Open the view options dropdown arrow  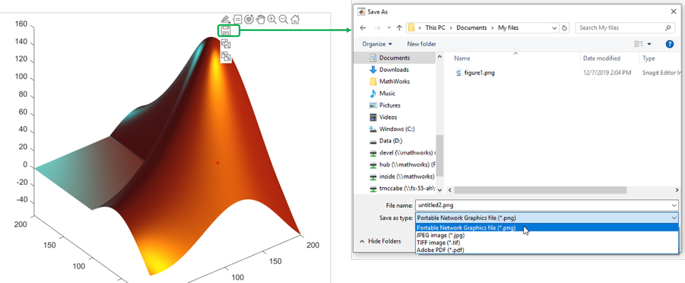coord(650,44)
